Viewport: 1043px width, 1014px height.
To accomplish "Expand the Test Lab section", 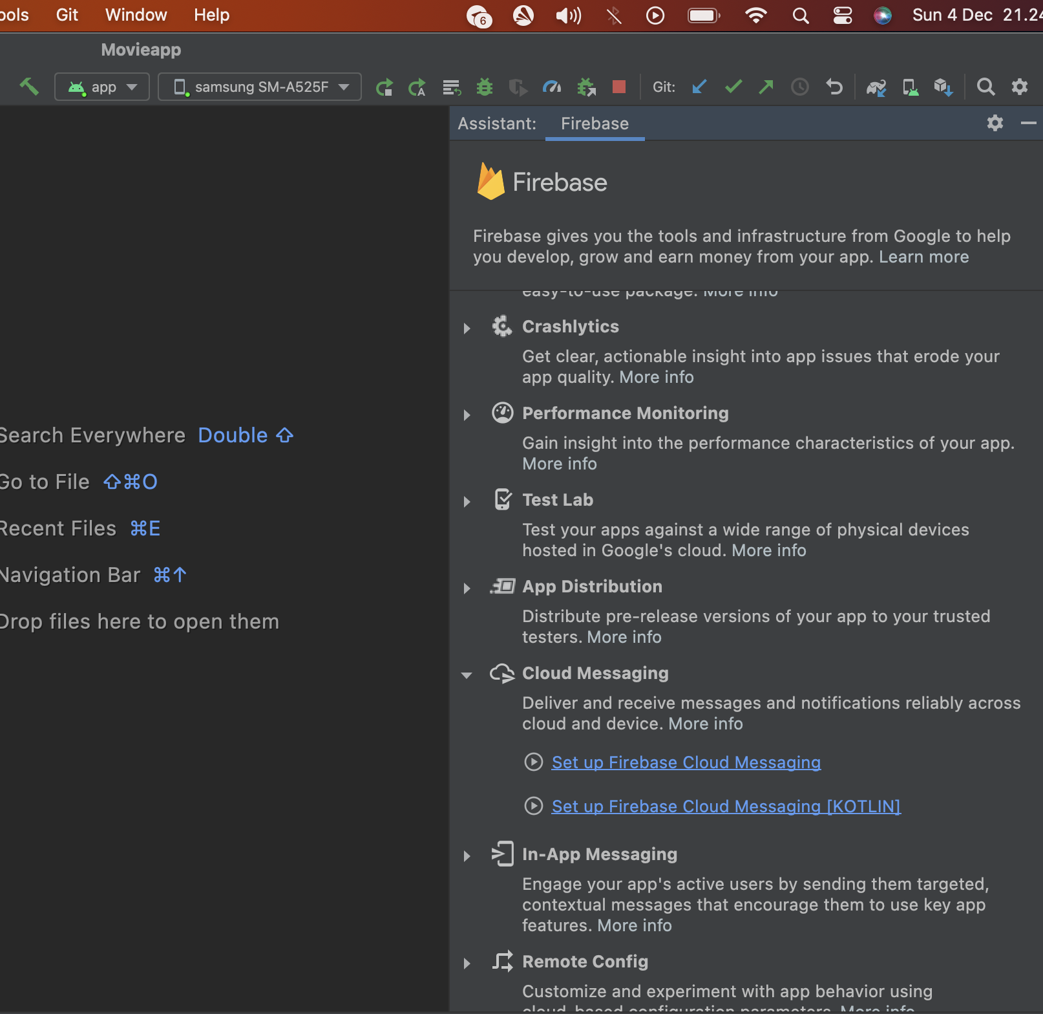I will point(467,502).
